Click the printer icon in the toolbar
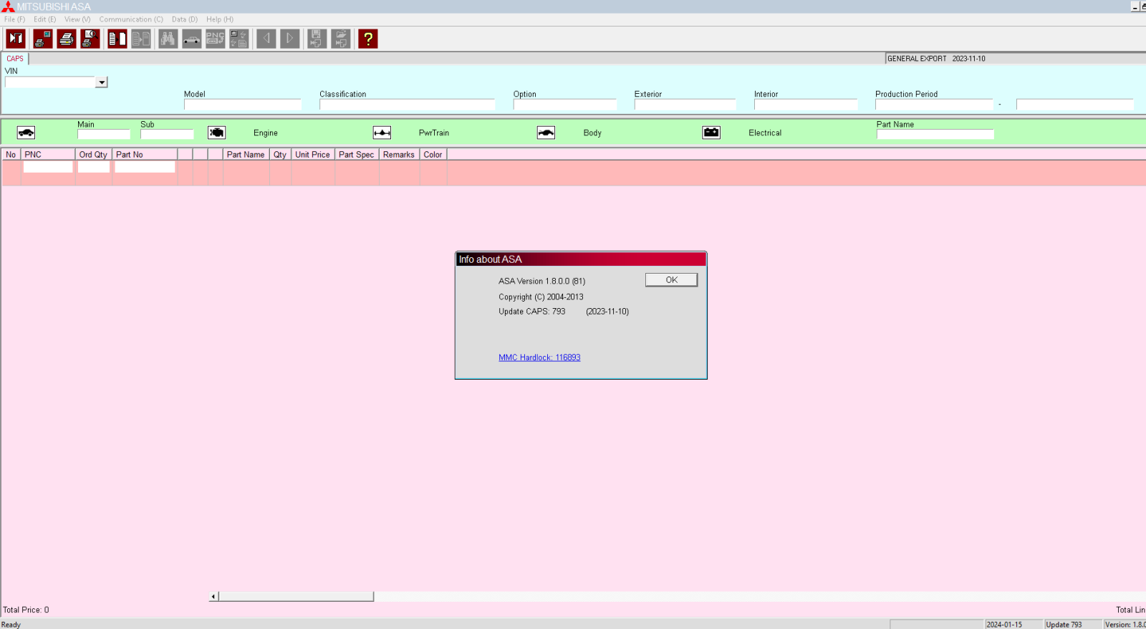This screenshot has height=629, width=1146. tap(67, 39)
